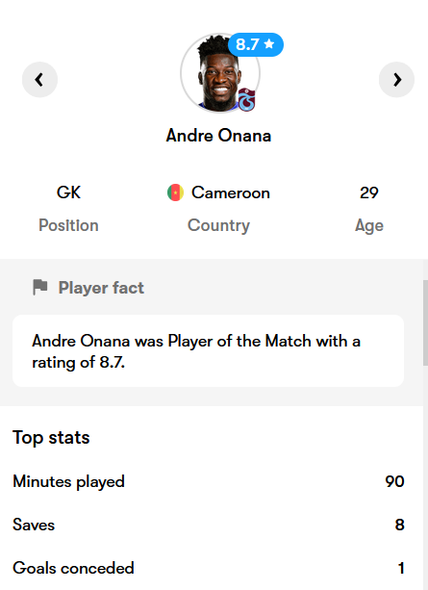The height and width of the screenshot is (590, 428).
Task: Click the Player of the Match fact card
Action: [209, 350]
